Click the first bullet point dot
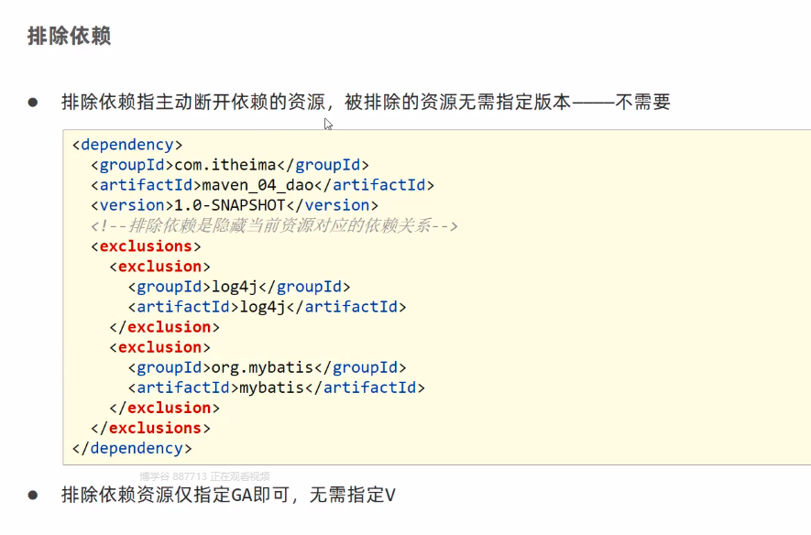 pyautogui.click(x=34, y=102)
